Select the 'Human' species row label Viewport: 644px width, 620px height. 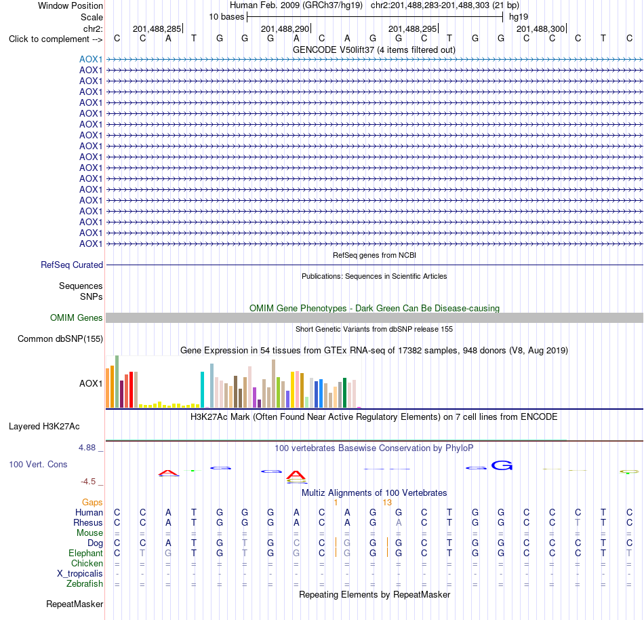89,513
